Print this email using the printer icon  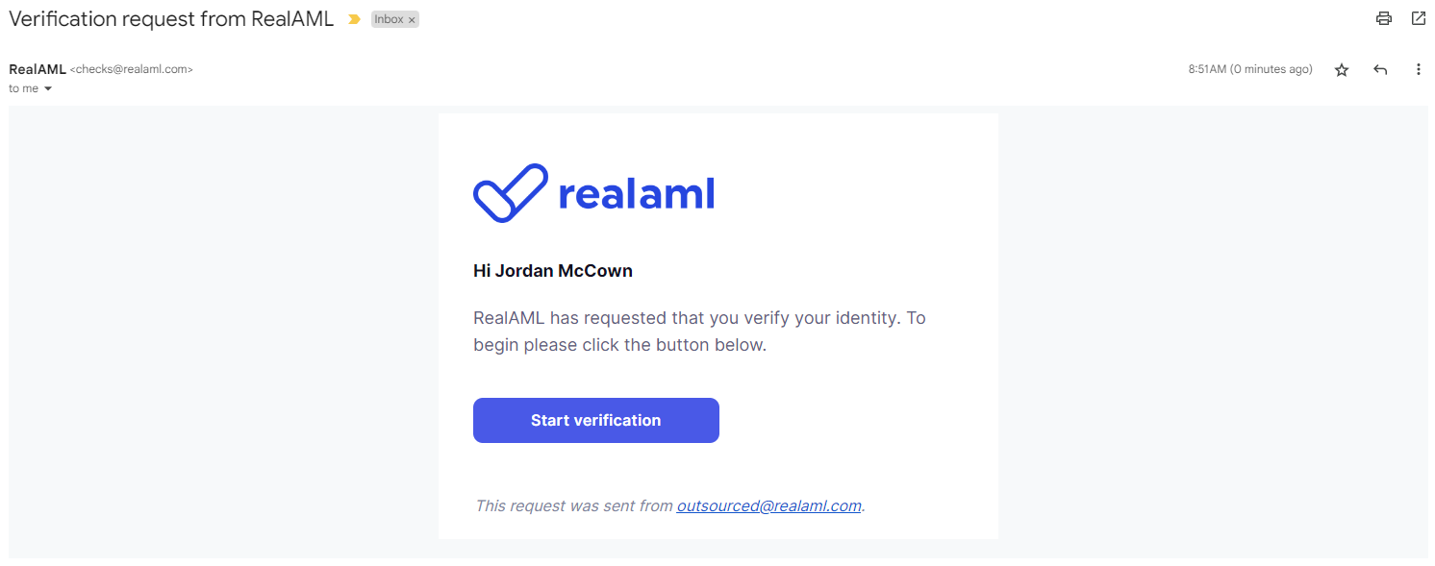(1384, 18)
